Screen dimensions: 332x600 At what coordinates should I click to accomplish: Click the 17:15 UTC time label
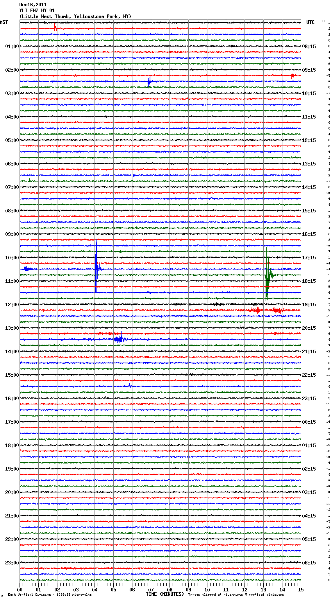click(309, 258)
